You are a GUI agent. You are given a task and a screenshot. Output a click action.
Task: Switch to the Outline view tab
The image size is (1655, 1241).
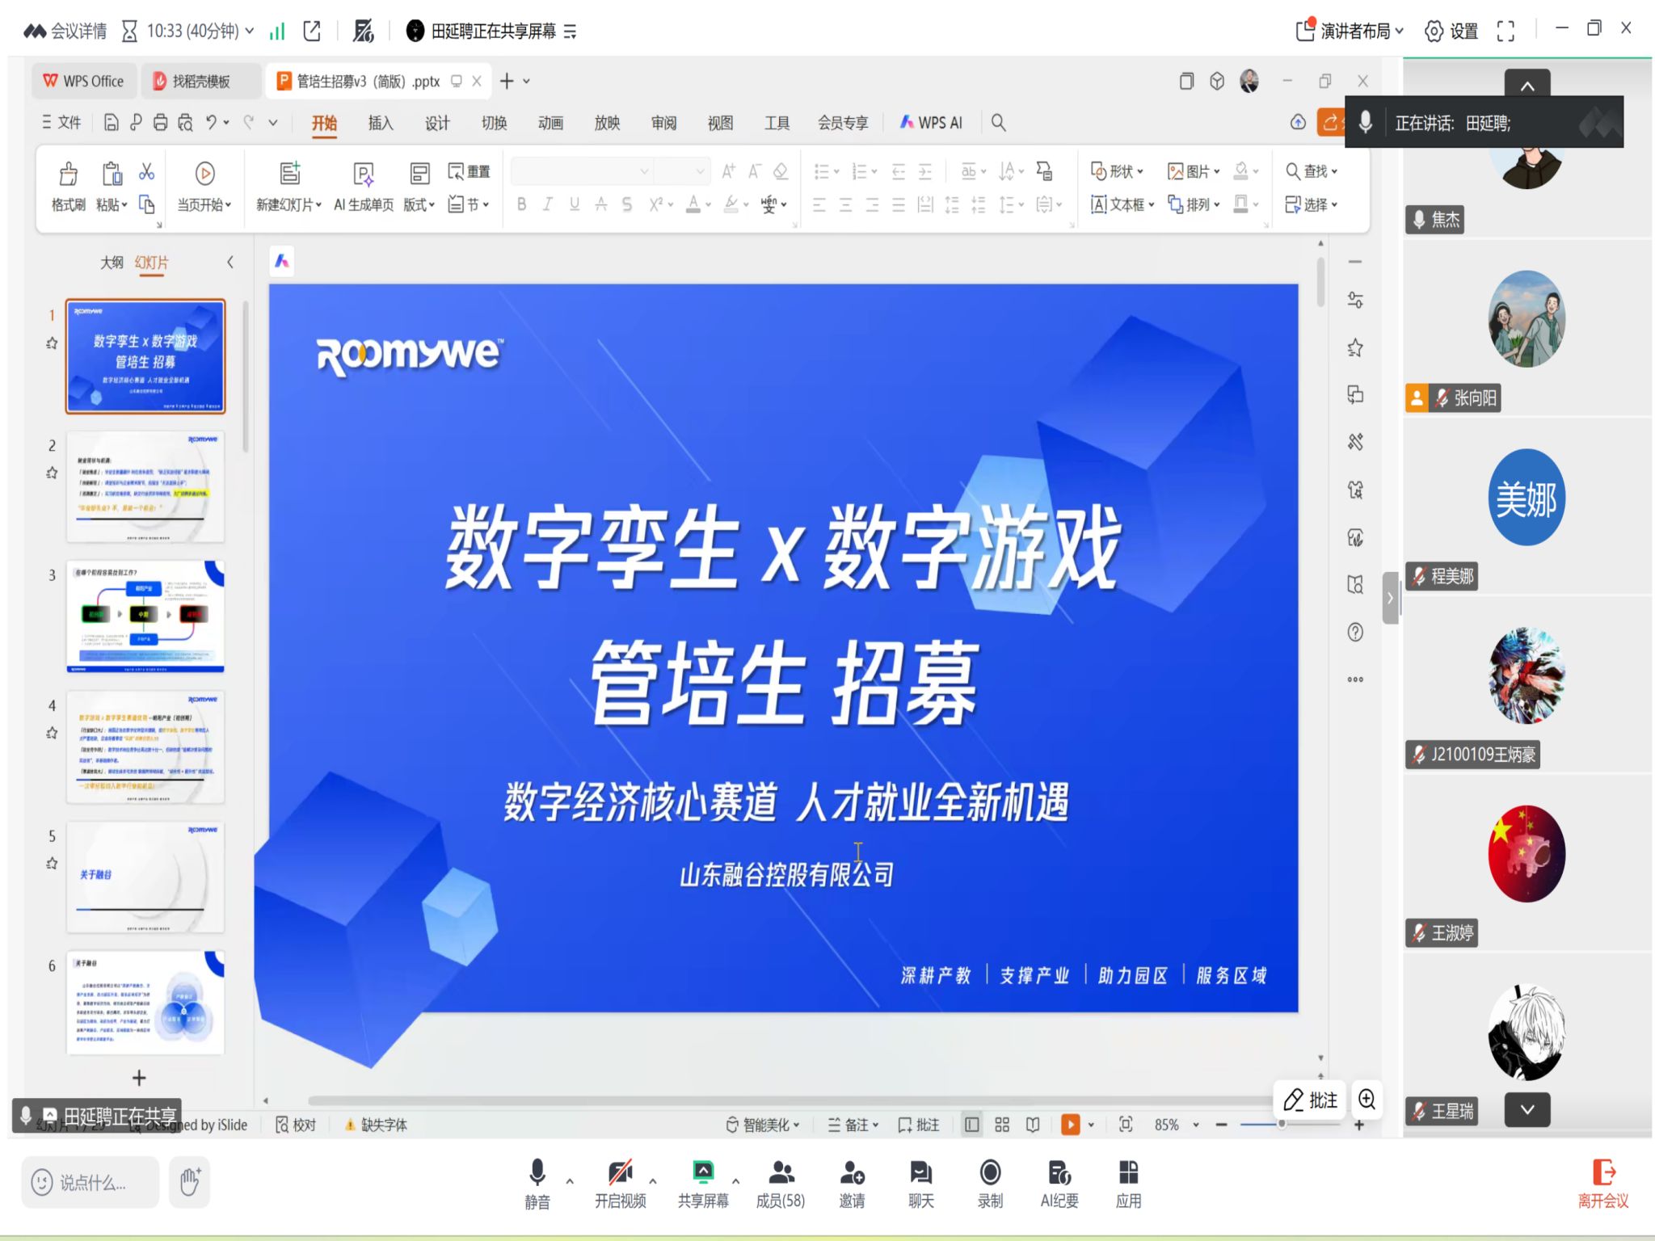point(112,263)
